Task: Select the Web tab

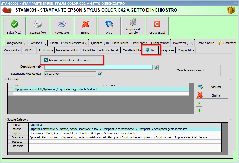Action: (151, 50)
